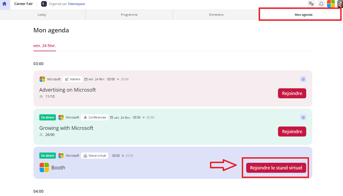Click the Microsoft logo in top bar
The height and width of the screenshot is (196, 343).
coord(331,4)
